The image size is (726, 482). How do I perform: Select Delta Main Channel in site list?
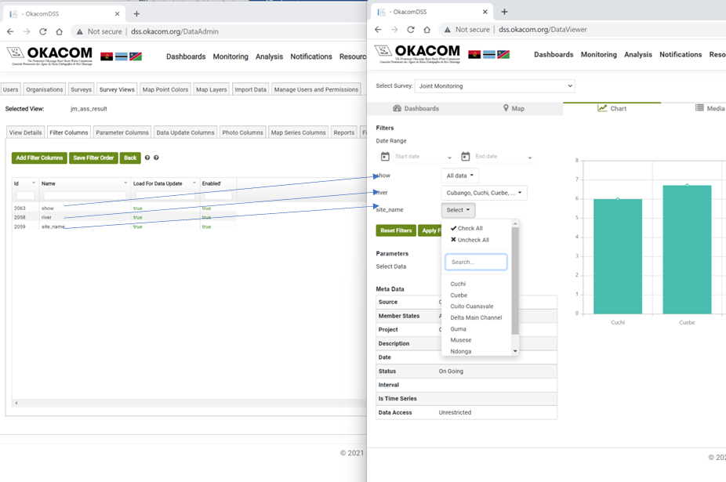tap(476, 317)
